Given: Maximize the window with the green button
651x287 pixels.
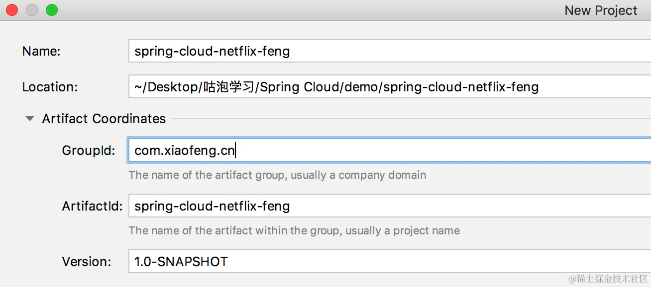Looking at the screenshot, I should click(x=52, y=10).
